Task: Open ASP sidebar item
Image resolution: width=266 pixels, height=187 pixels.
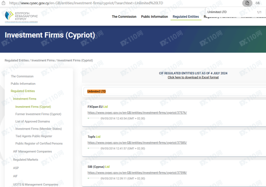Action: pos(16,168)
